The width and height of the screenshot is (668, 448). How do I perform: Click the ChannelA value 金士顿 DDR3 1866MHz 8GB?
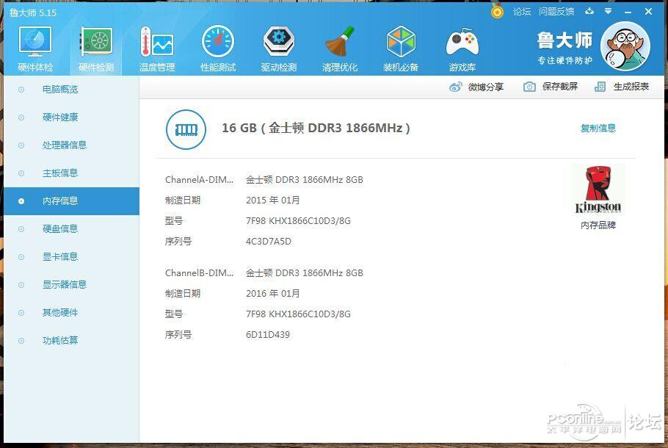click(304, 180)
